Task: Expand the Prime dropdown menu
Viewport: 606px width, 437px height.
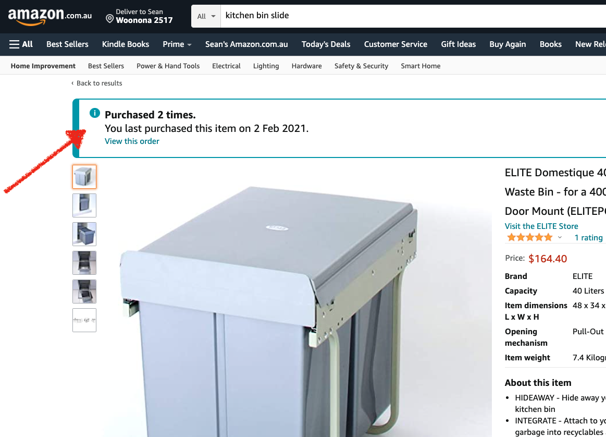Action: 177,44
